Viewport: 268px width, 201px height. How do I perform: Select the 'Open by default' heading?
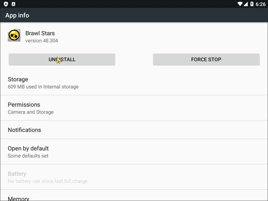[x=28, y=148]
